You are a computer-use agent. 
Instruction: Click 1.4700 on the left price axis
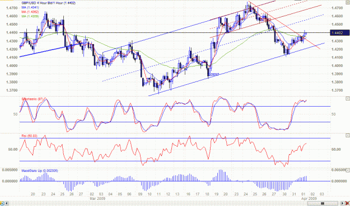(x=12, y=8)
